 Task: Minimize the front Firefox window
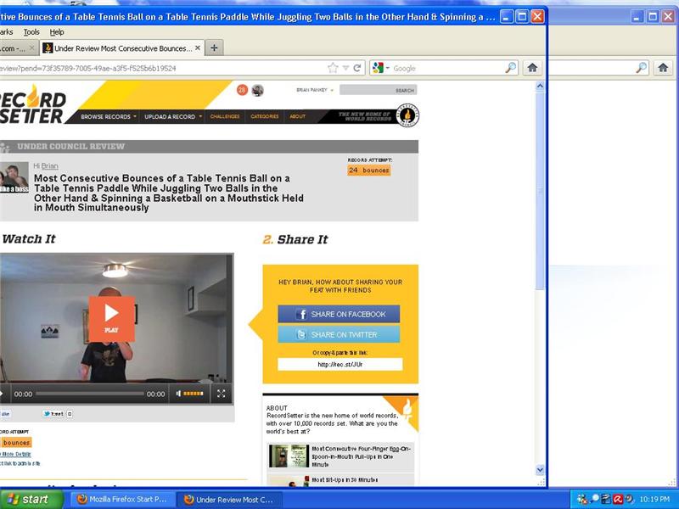[507, 17]
